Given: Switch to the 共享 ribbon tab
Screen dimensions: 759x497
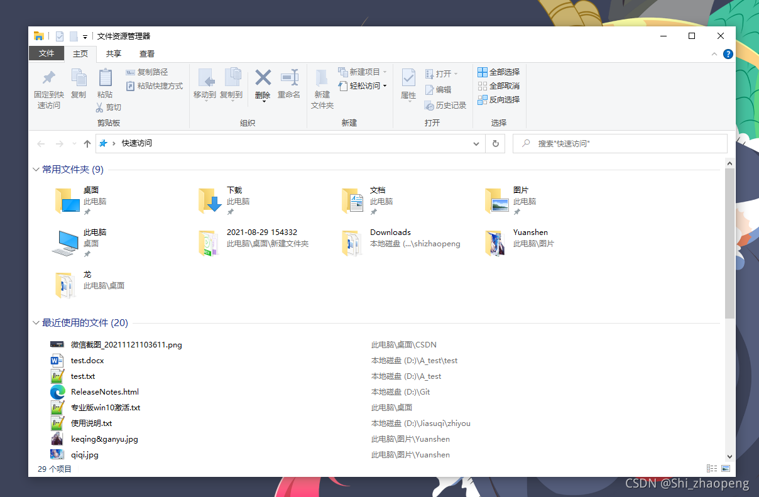Looking at the screenshot, I should pyautogui.click(x=114, y=54).
